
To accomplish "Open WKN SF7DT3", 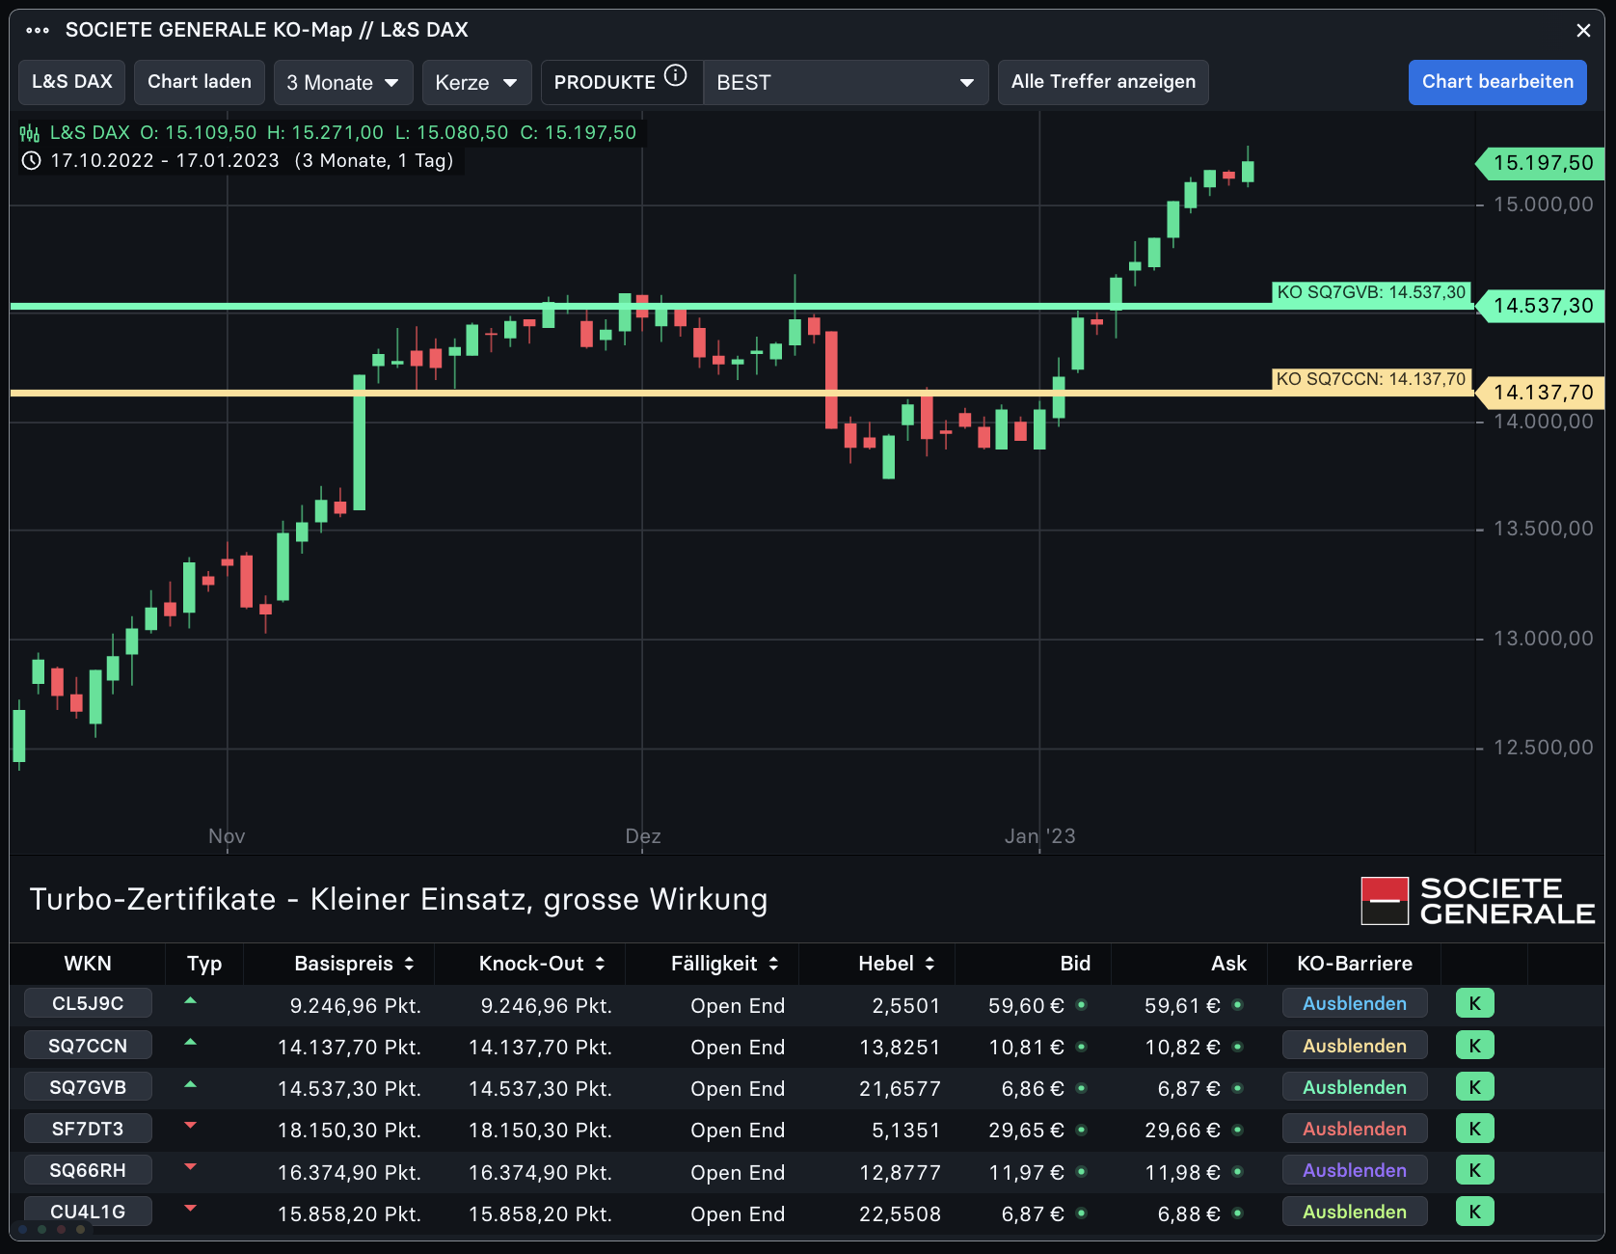I will pos(88,1128).
